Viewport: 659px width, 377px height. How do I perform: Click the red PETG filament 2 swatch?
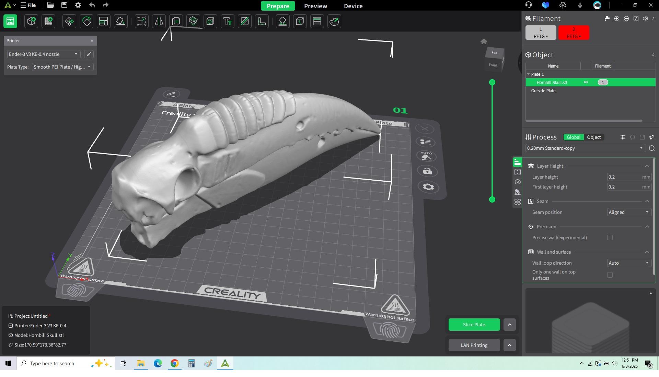[x=574, y=33]
